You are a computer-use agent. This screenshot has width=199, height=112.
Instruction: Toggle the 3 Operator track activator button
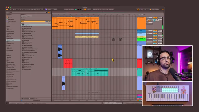pos(155,18)
